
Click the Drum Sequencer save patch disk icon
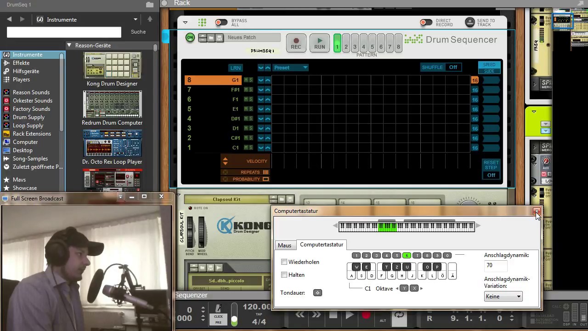coord(219,38)
